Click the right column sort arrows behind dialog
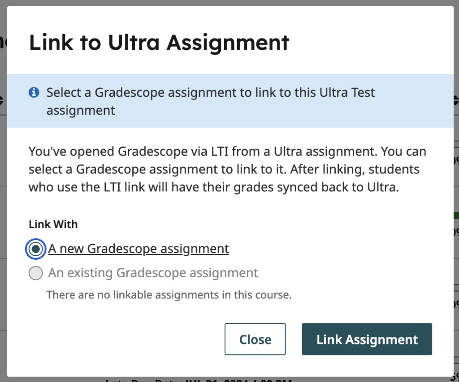Image resolution: width=459 pixels, height=382 pixels. [x=457, y=100]
